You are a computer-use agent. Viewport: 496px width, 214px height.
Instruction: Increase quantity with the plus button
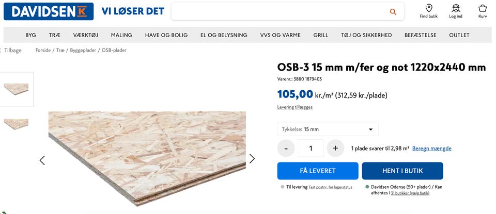tap(335, 148)
